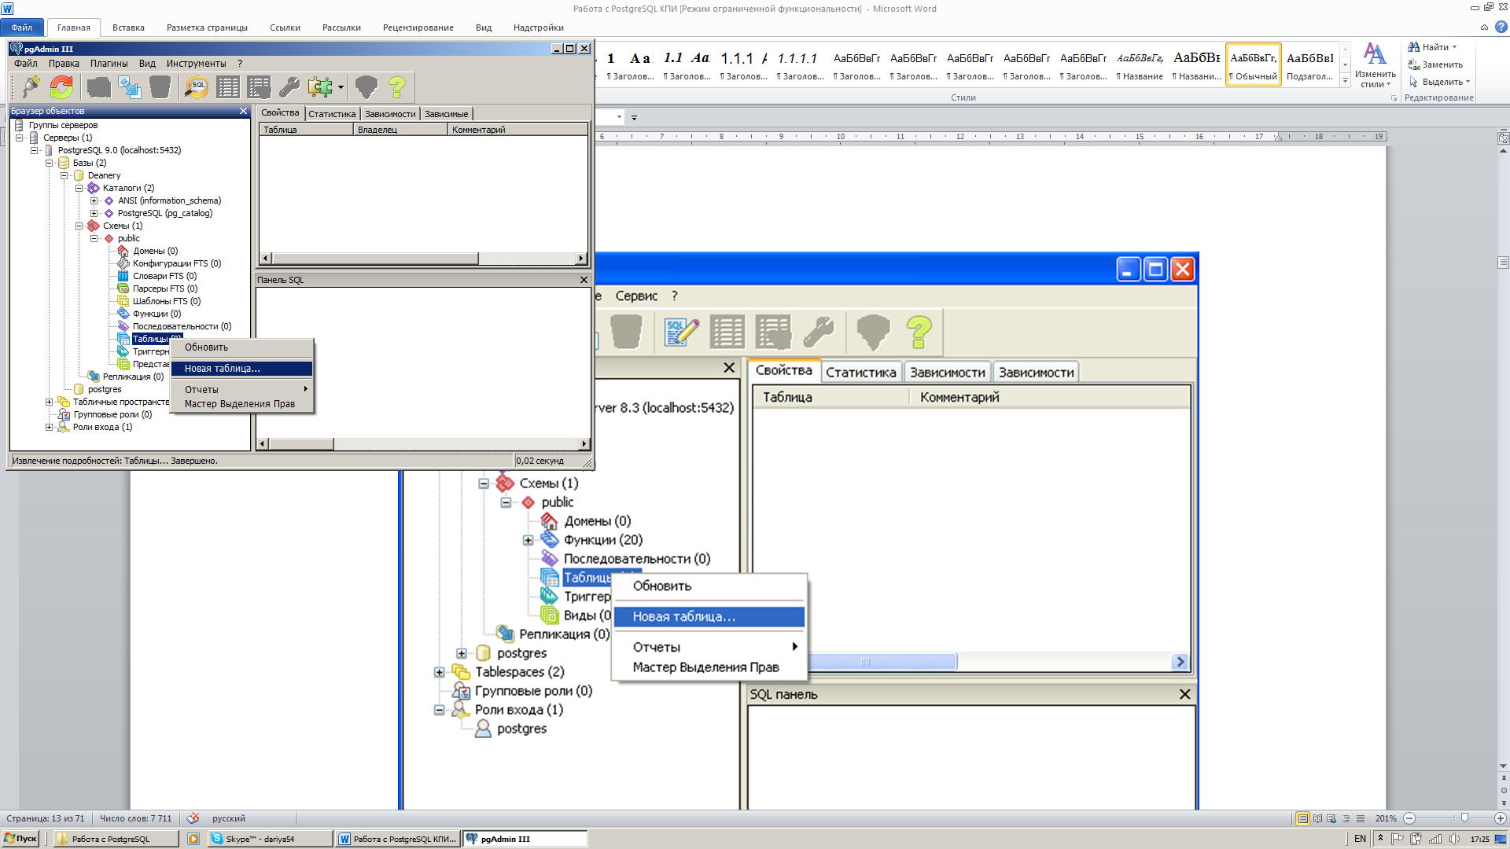Click the Word ruler toggle icon

[1503, 138]
